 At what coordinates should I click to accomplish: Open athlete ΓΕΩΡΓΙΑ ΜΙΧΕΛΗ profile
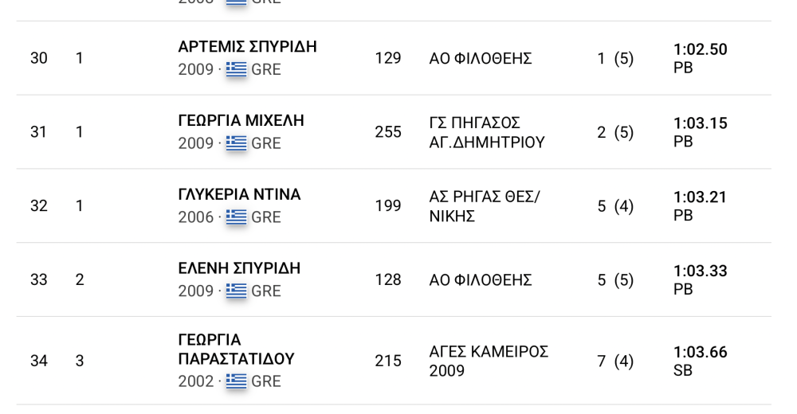tap(241, 121)
